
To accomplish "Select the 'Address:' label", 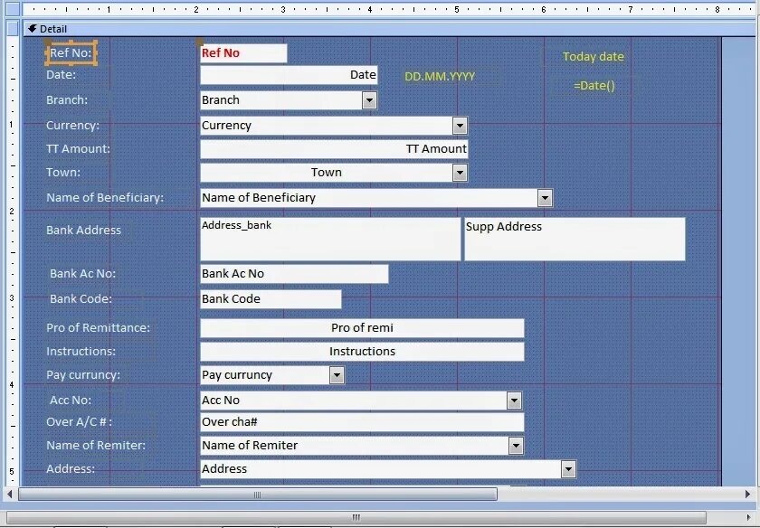I will tap(71, 469).
